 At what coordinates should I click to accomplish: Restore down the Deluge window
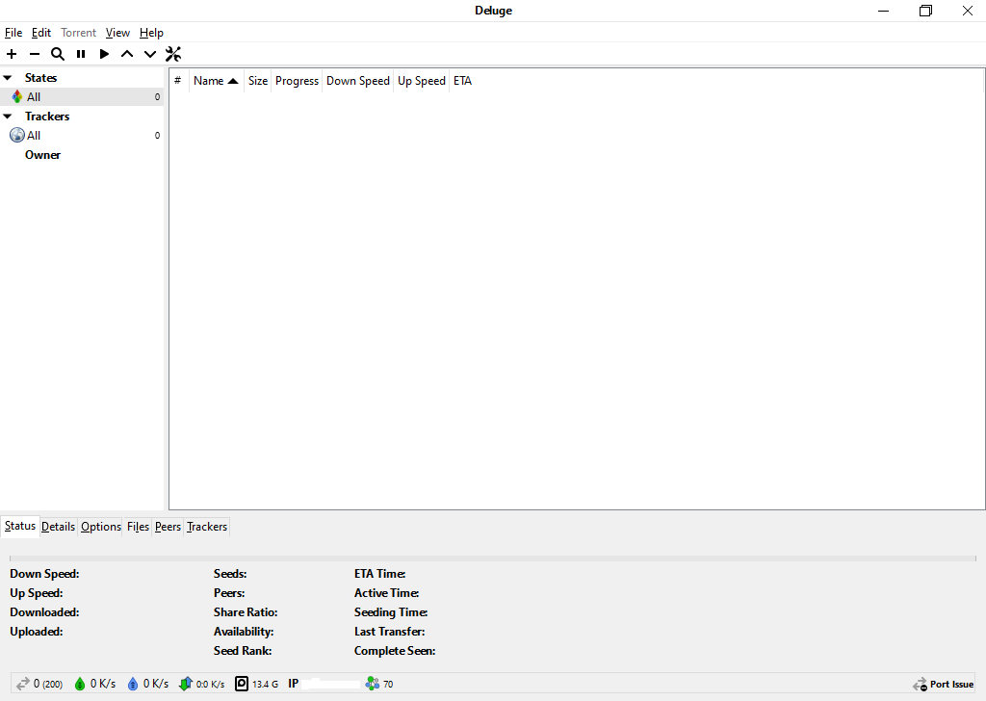coord(925,11)
